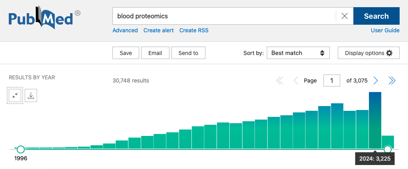Go to the previous results page
The height and width of the screenshot is (169, 408).
click(x=296, y=81)
